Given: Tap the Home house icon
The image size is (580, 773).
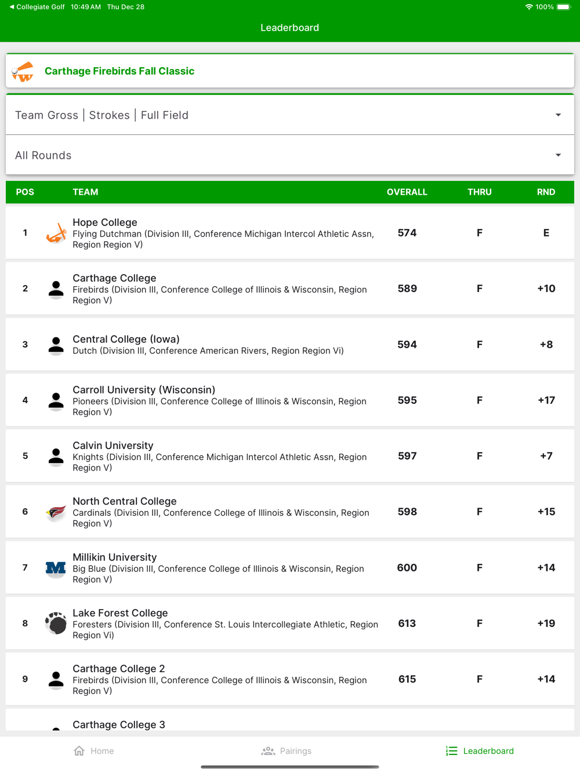Looking at the screenshot, I should 79,751.
